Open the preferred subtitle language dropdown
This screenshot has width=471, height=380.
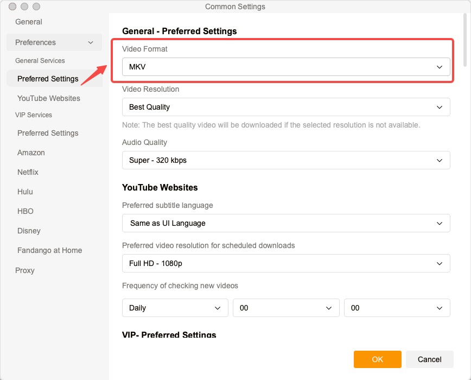[286, 223]
